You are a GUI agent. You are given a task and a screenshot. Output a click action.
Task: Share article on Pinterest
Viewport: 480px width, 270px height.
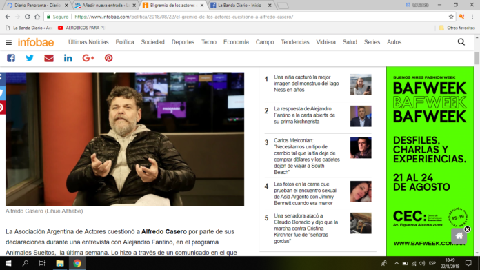coord(109,58)
